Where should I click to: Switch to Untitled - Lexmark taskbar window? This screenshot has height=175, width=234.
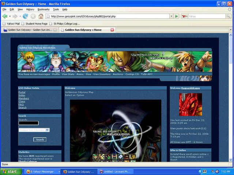[116, 172]
